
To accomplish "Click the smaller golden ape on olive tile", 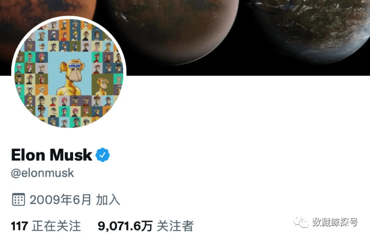I will pyautogui.click(x=102, y=86).
